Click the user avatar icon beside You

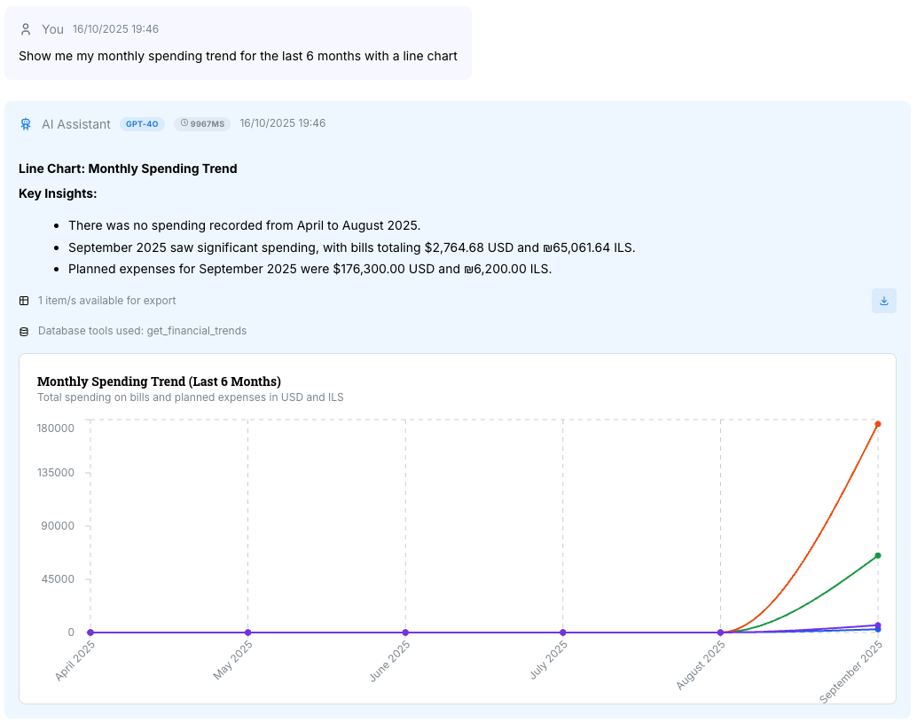click(26, 28)
